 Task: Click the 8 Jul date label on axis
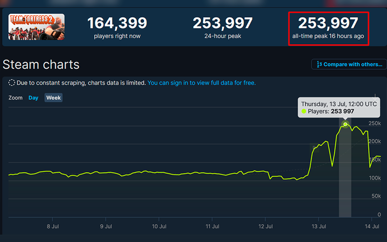point(53,226)
